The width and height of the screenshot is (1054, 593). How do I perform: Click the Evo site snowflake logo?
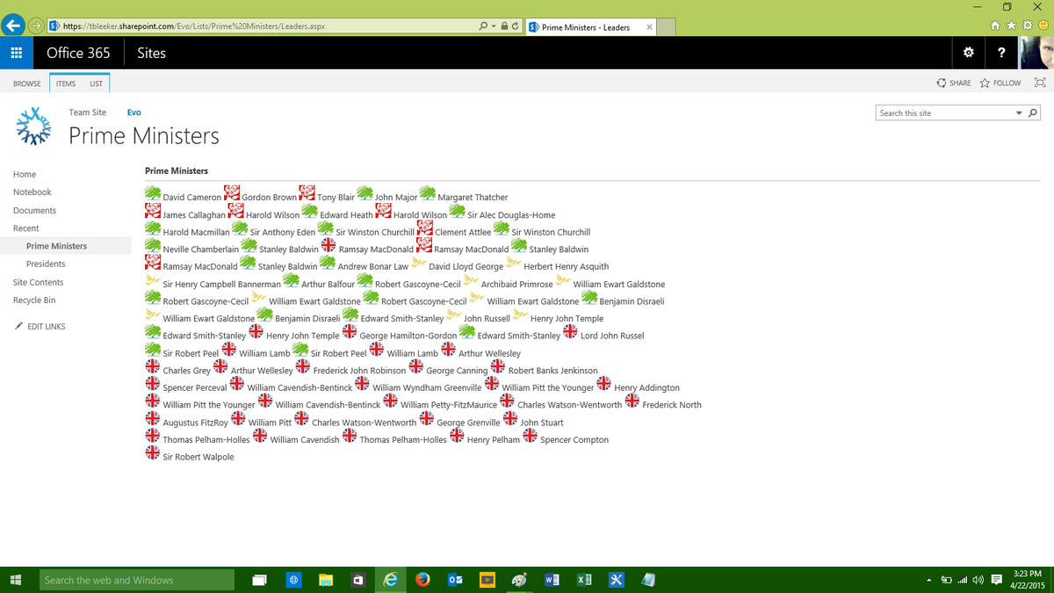click(x=35, y=126)
